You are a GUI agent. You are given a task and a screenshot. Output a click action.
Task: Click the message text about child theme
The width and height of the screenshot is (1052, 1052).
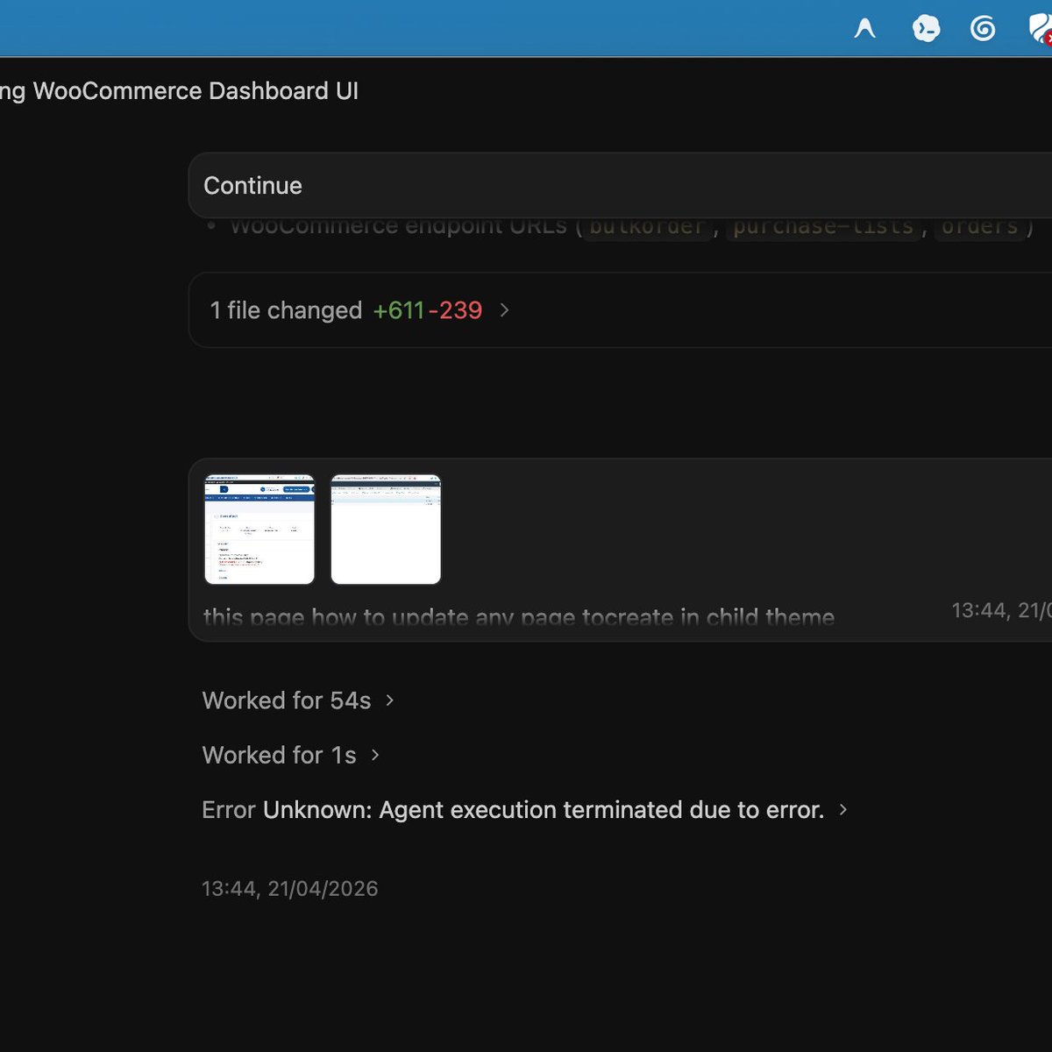(519, 617)
